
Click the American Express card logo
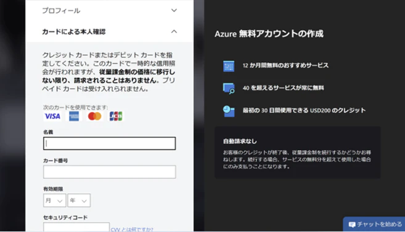(x=74, y=116)
